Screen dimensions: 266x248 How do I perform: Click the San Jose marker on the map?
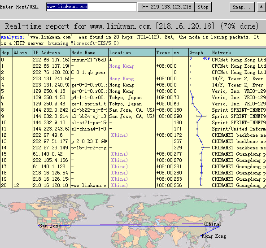(39, 226)
